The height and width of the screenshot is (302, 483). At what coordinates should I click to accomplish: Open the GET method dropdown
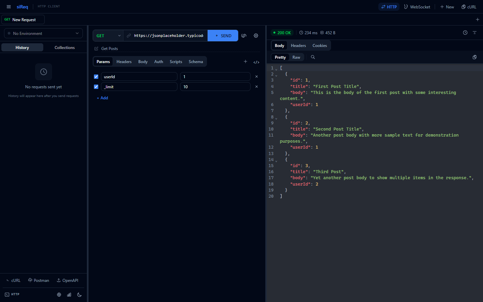point(108,36)
